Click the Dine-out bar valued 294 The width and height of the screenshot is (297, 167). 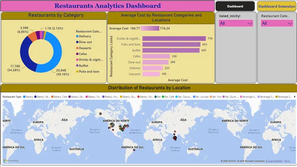[x=155, y=62]
